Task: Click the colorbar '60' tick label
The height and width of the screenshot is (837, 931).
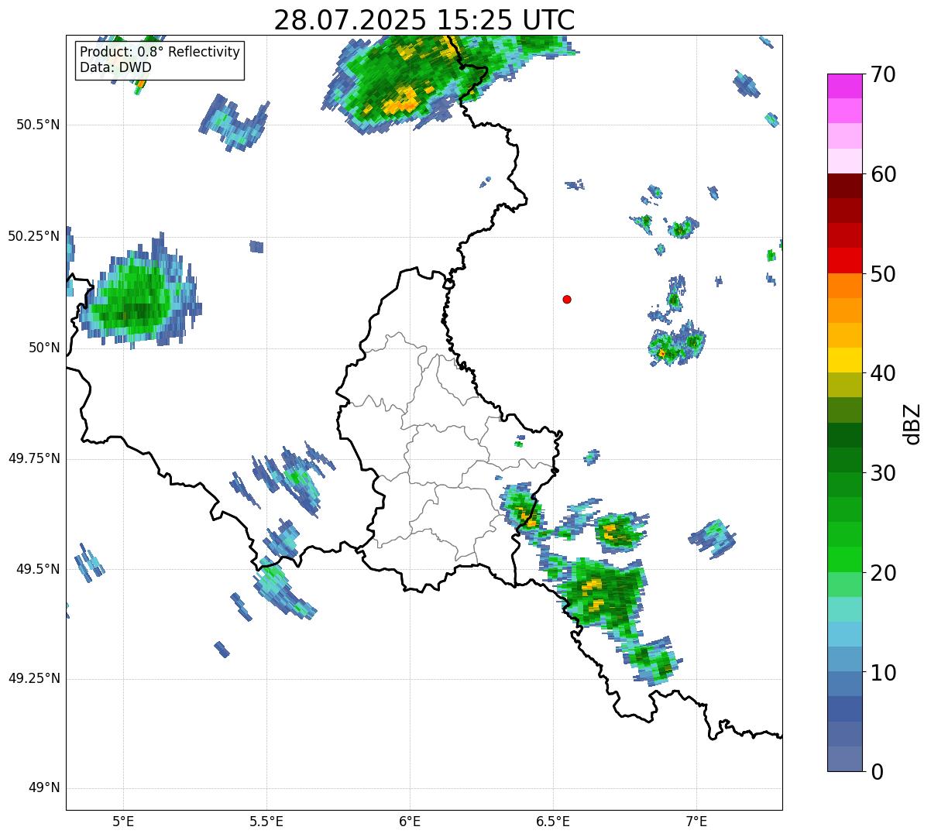Action: pos(883,174)
